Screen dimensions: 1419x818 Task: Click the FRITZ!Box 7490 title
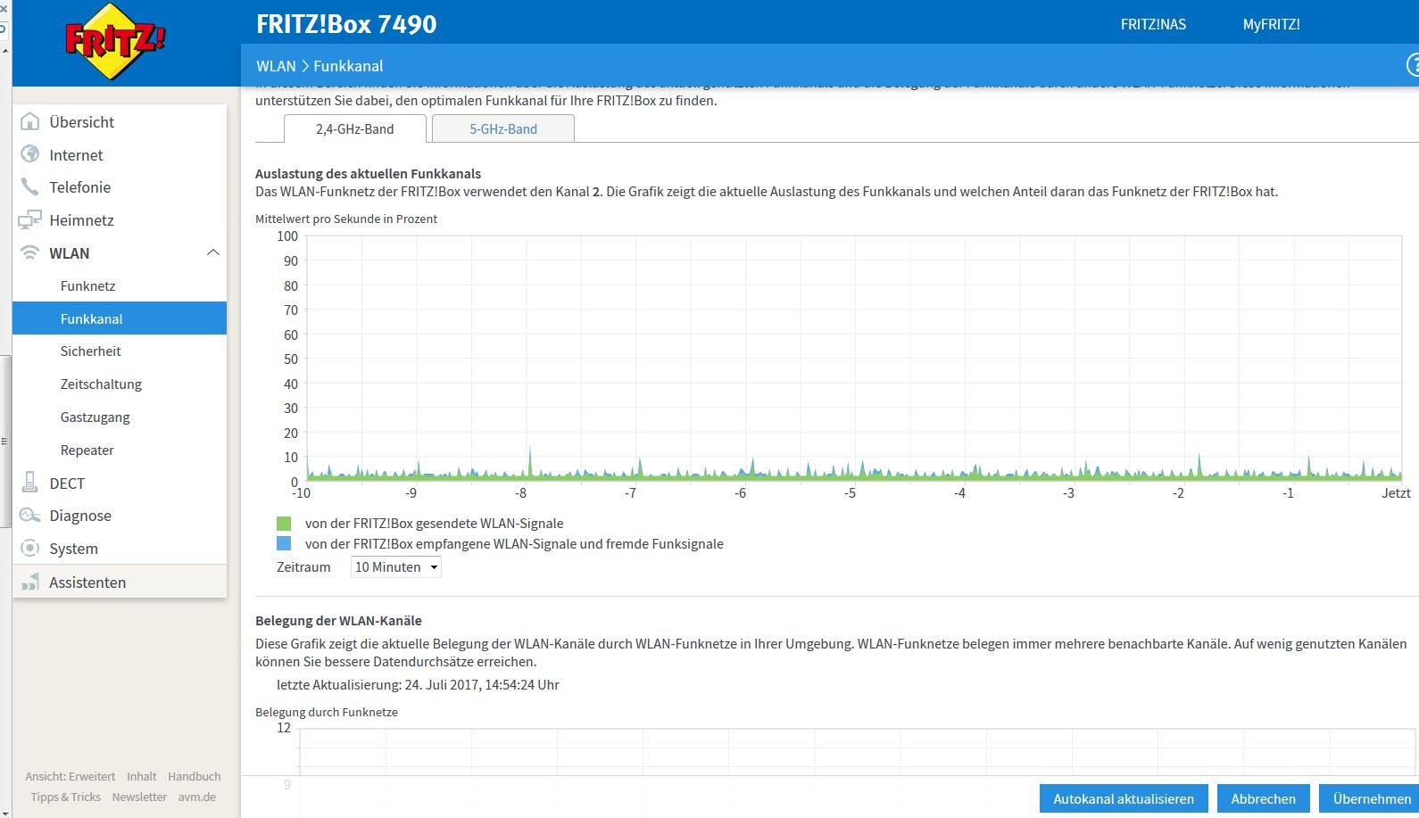346,24
